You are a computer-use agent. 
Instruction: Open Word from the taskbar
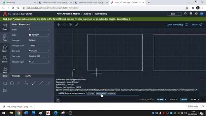click(26, 113)
